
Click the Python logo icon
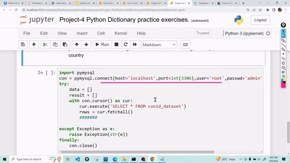tap(239, 20)
